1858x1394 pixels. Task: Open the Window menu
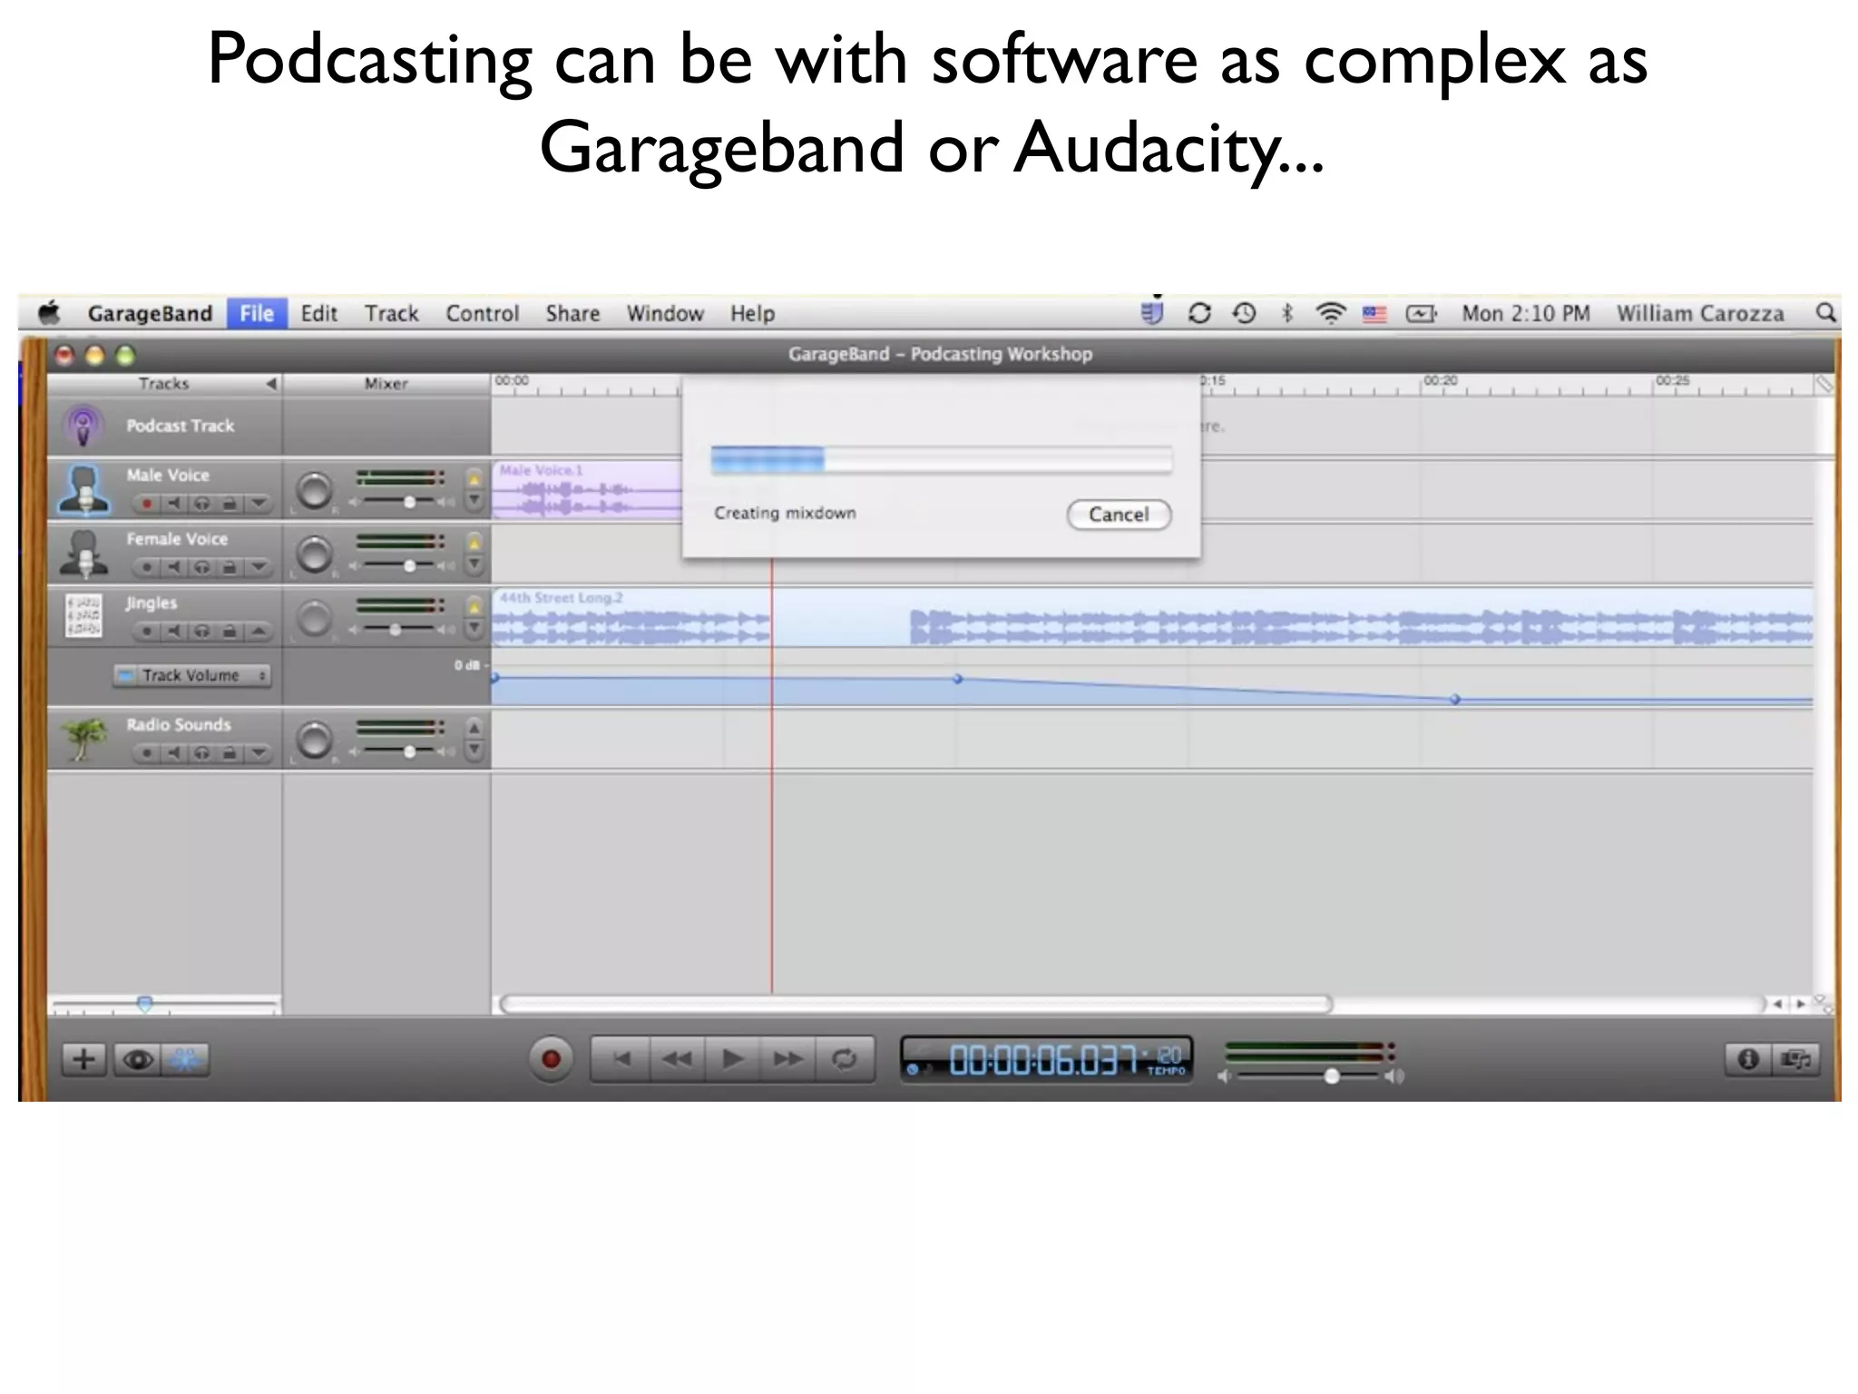665,313
